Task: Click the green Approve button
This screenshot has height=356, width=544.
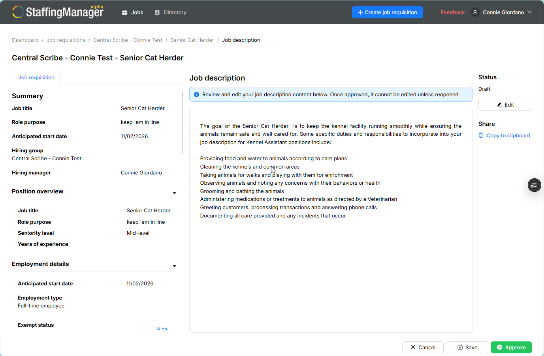Action: click(511, 347)
